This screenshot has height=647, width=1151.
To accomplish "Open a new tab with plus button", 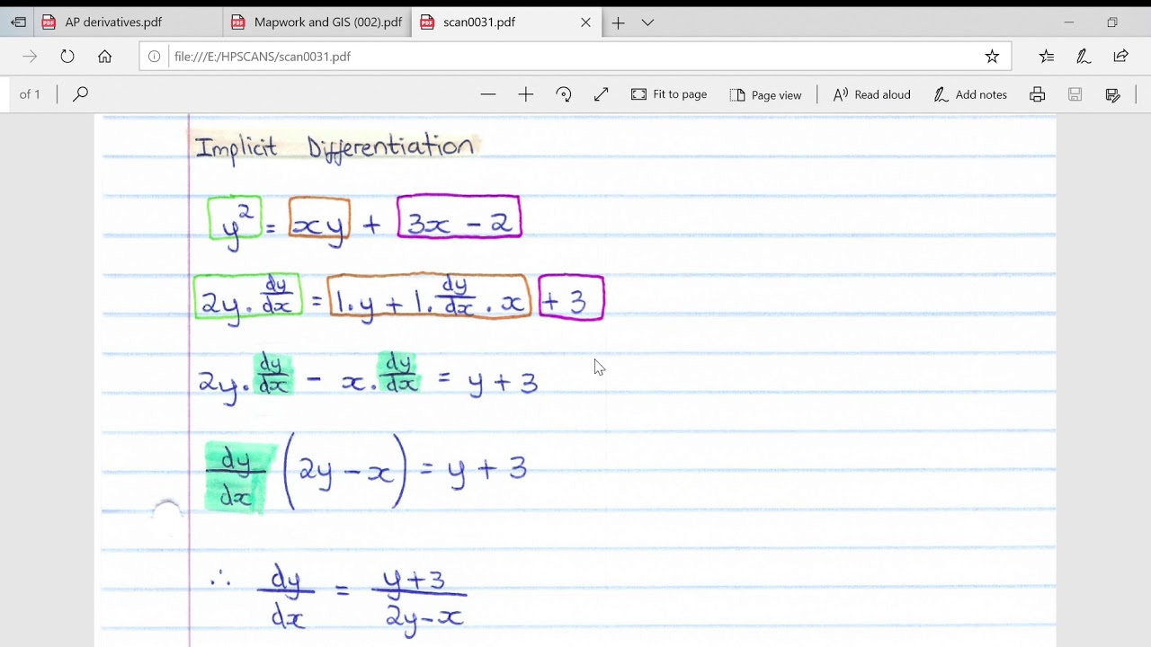I will [x=618, y=22].
